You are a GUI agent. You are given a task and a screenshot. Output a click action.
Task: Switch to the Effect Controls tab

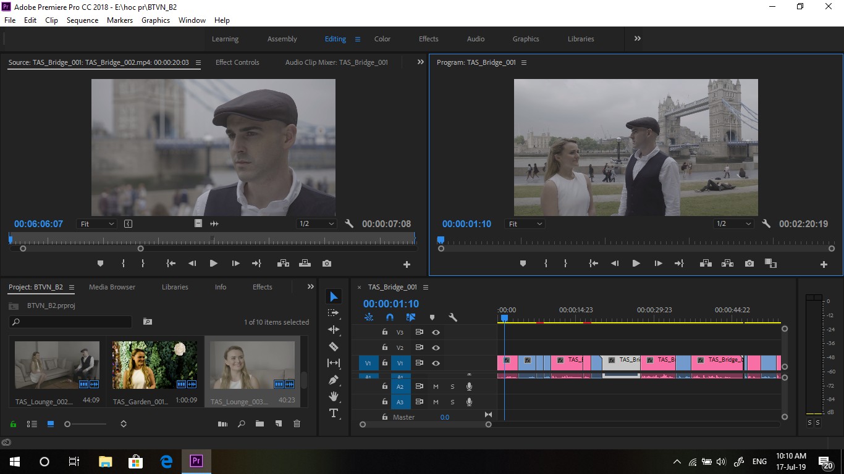pyautogui.click(x=237, y=62)
